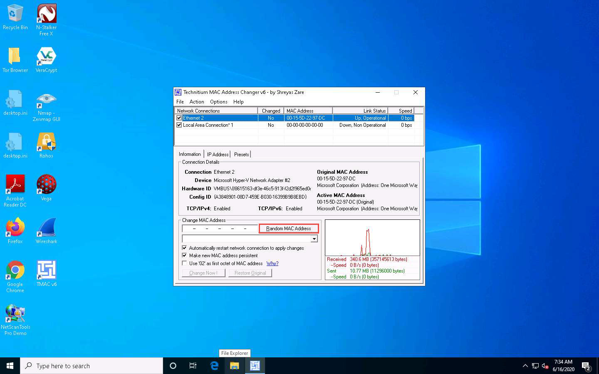Image resolution: width=599 pixels, height=374 pixels.
Task: Open Acrobat Reader DC shortcut
Action: coord(15,191)
